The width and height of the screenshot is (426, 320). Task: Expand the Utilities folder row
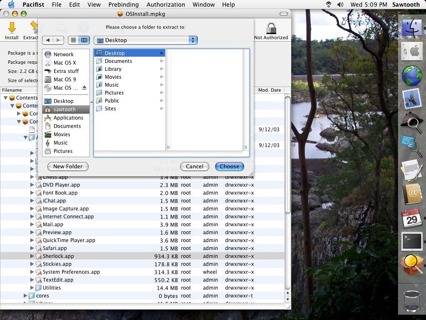click(x=32, y=288)
